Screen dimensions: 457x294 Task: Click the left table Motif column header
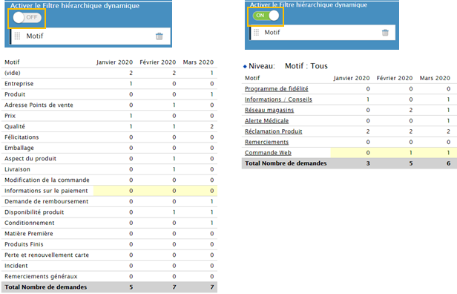coord(12,62)
